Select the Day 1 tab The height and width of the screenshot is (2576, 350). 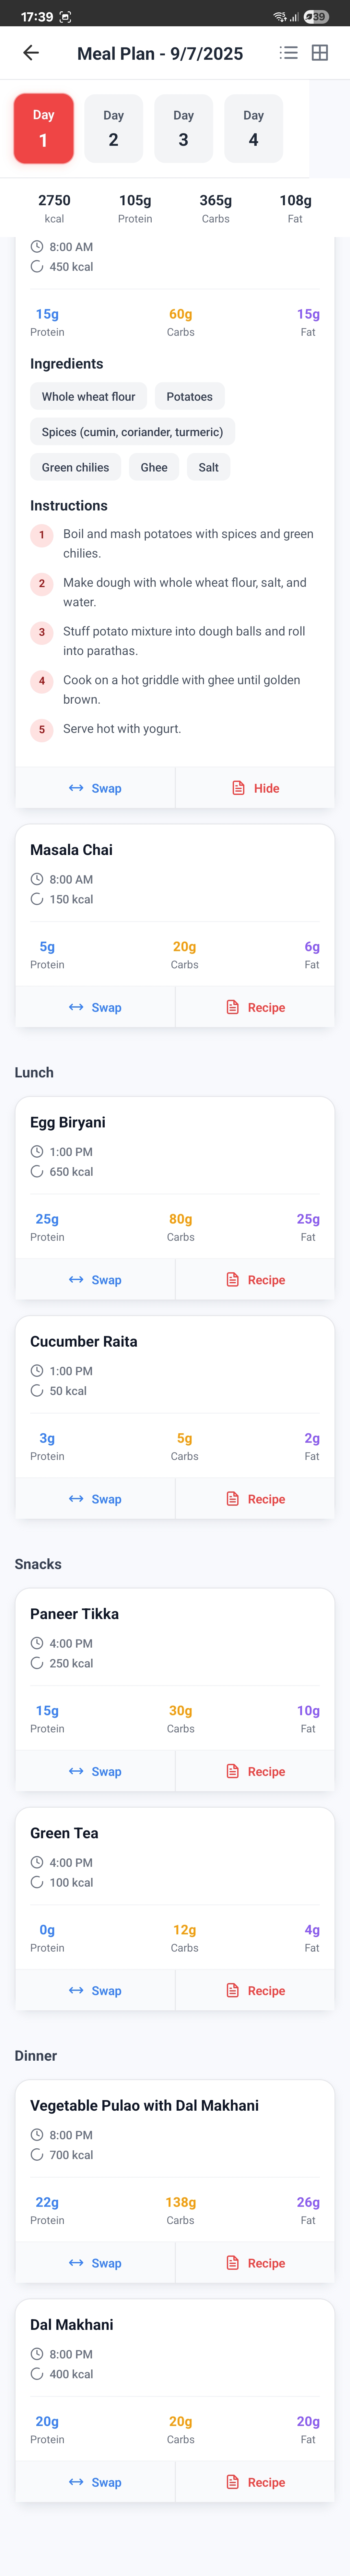pyautogui.click(x=44, y=128)
